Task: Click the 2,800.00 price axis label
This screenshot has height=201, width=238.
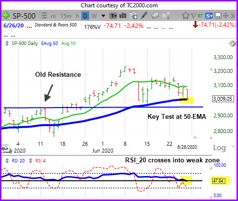Action: pos(223,131)
